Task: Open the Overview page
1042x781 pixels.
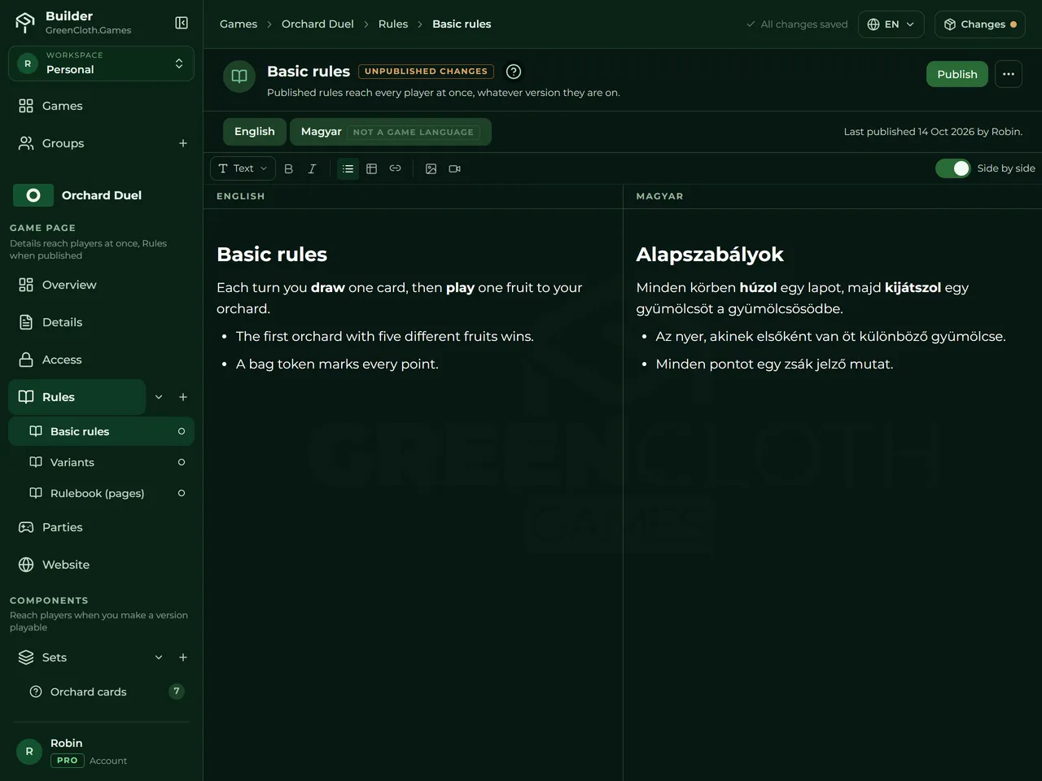Action: coord(101,285)
